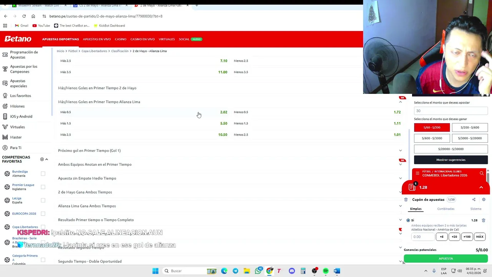
Task: Expand Próximo gol en Primer Tiempo
Action: (x=400, y=150)
